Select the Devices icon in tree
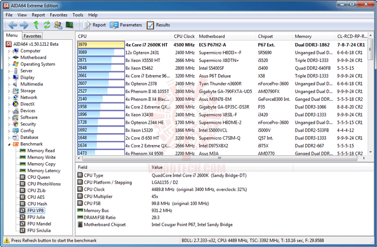Image resolution: width=377 pixels, height=247 pixels. click(16, 111)
